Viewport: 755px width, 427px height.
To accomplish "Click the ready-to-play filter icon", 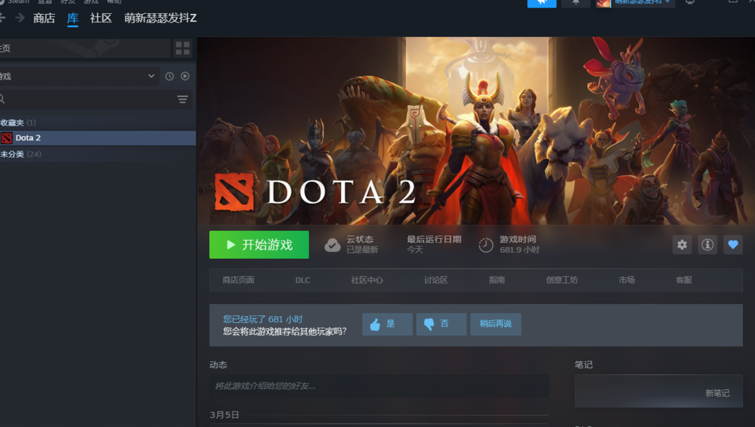I will pos(185,76).
